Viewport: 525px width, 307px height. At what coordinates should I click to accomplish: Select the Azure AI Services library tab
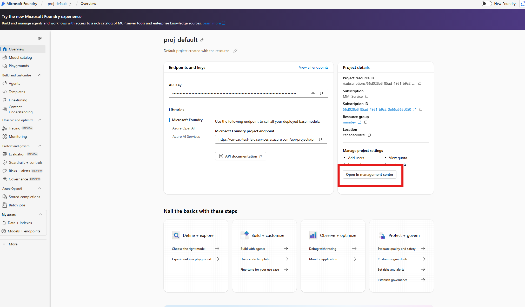pyautogui.click(x=186, y=136)
